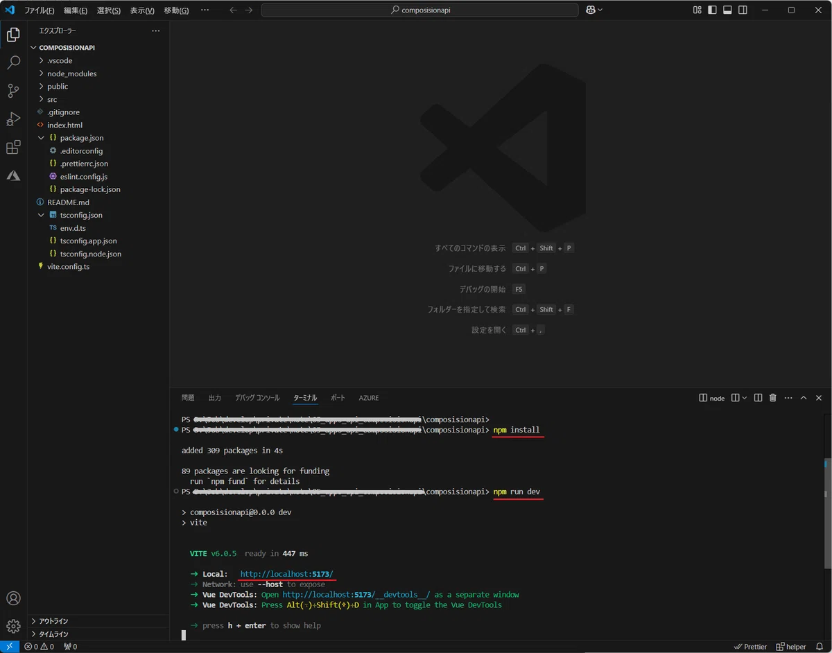
Task: Open .gitignore in the explorer
Action: click(x=98, y=112)
